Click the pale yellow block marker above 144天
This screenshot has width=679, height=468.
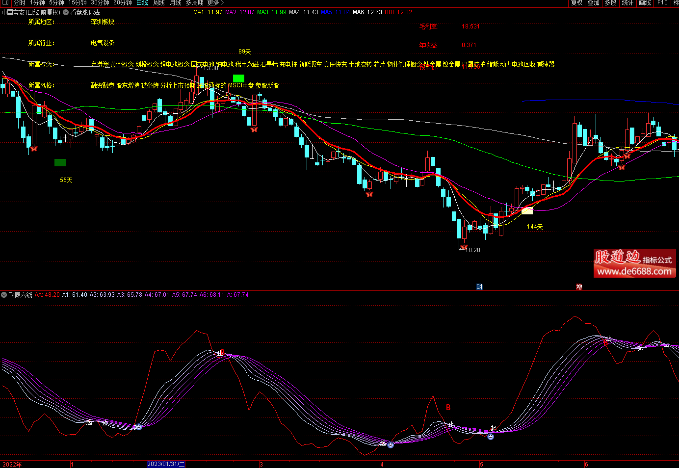527,210
